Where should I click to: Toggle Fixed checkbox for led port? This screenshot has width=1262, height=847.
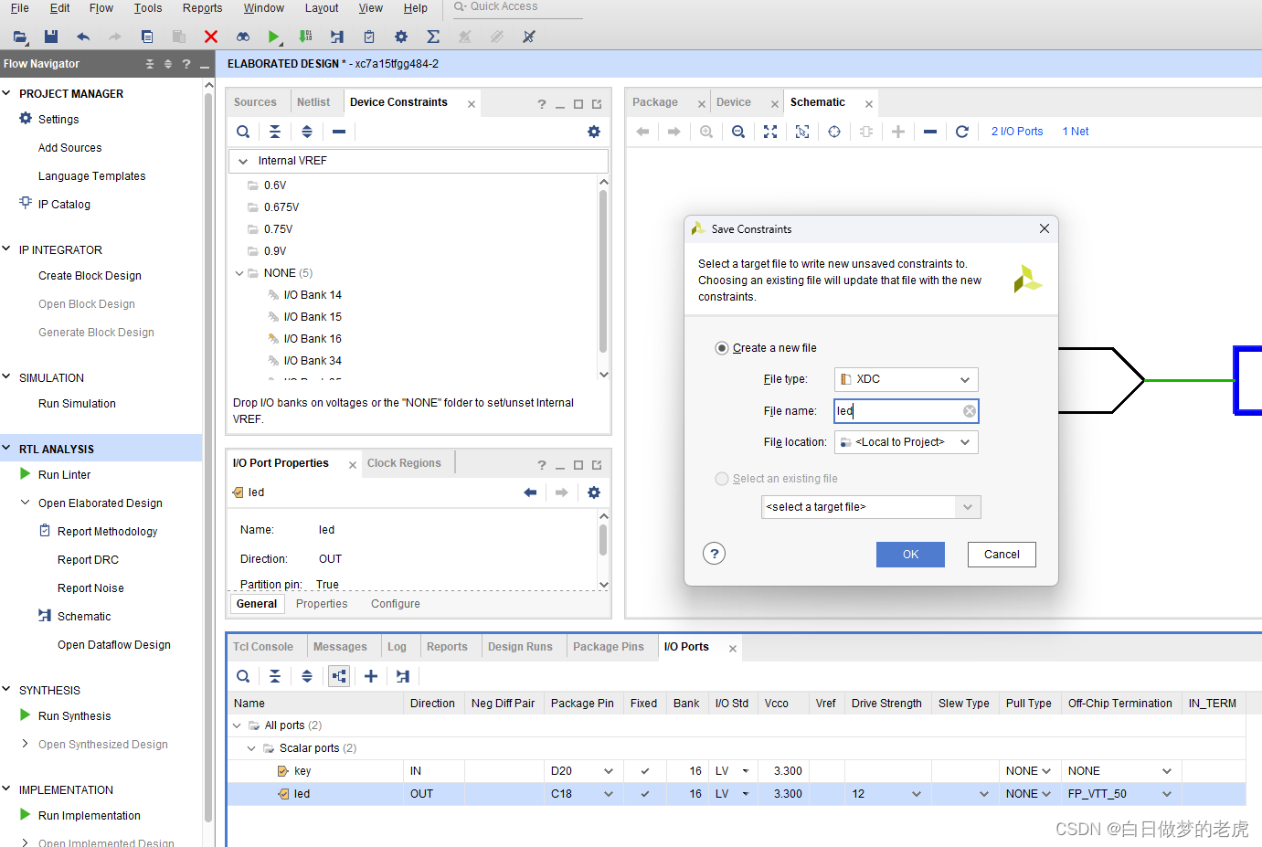[645, 794]
